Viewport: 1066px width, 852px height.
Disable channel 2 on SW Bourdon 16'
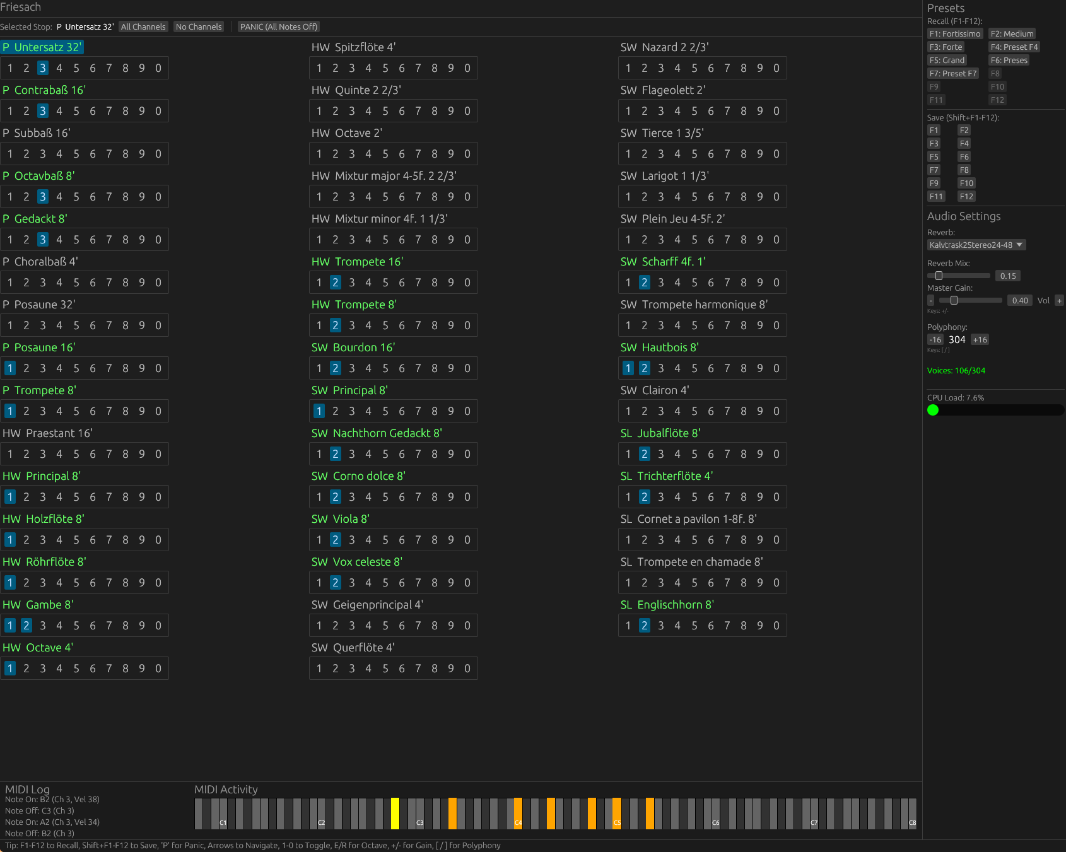[x=335, y=368]
